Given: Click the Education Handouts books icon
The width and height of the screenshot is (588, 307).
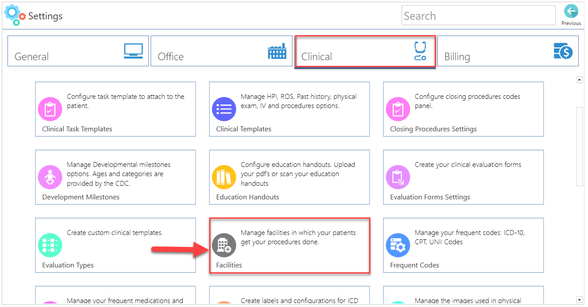Looking at the screenshot, I should (224, 177).
